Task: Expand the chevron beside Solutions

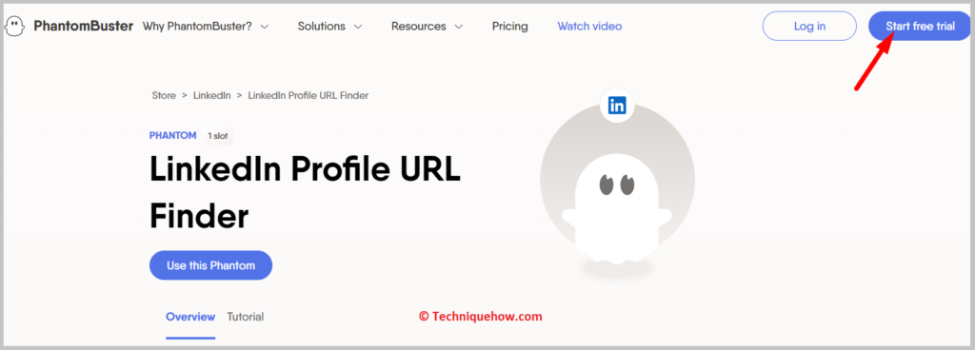Action: coord(358,28)
